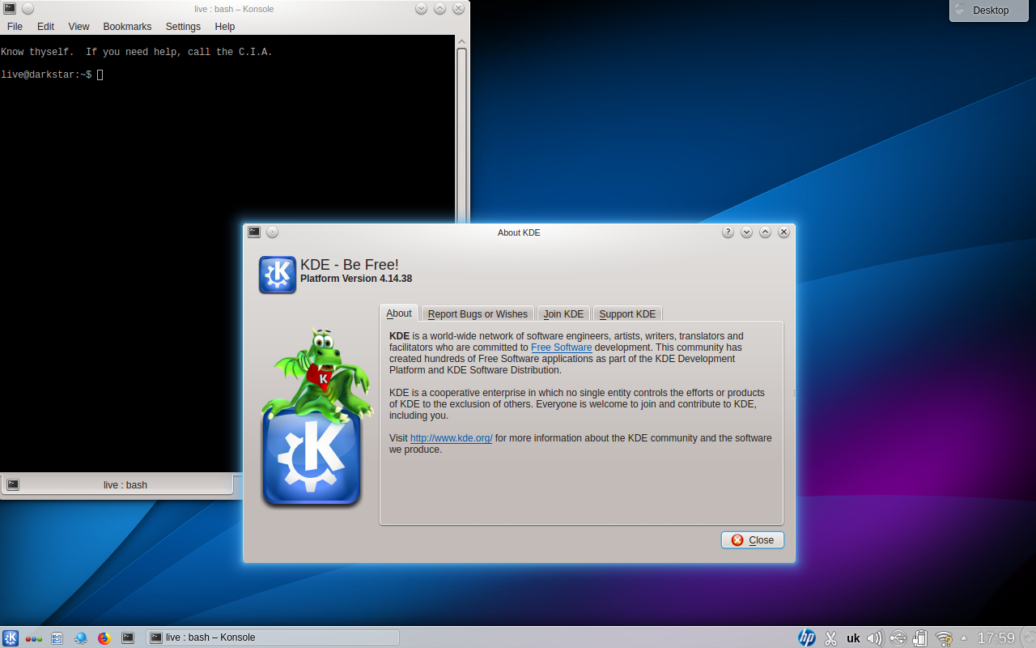1036x648 pixels.
Task: Open the Bookmarks menu in Konsole
Action: [127, 27]
